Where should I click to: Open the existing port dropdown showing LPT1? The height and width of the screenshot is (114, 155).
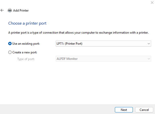click(103, 44)
